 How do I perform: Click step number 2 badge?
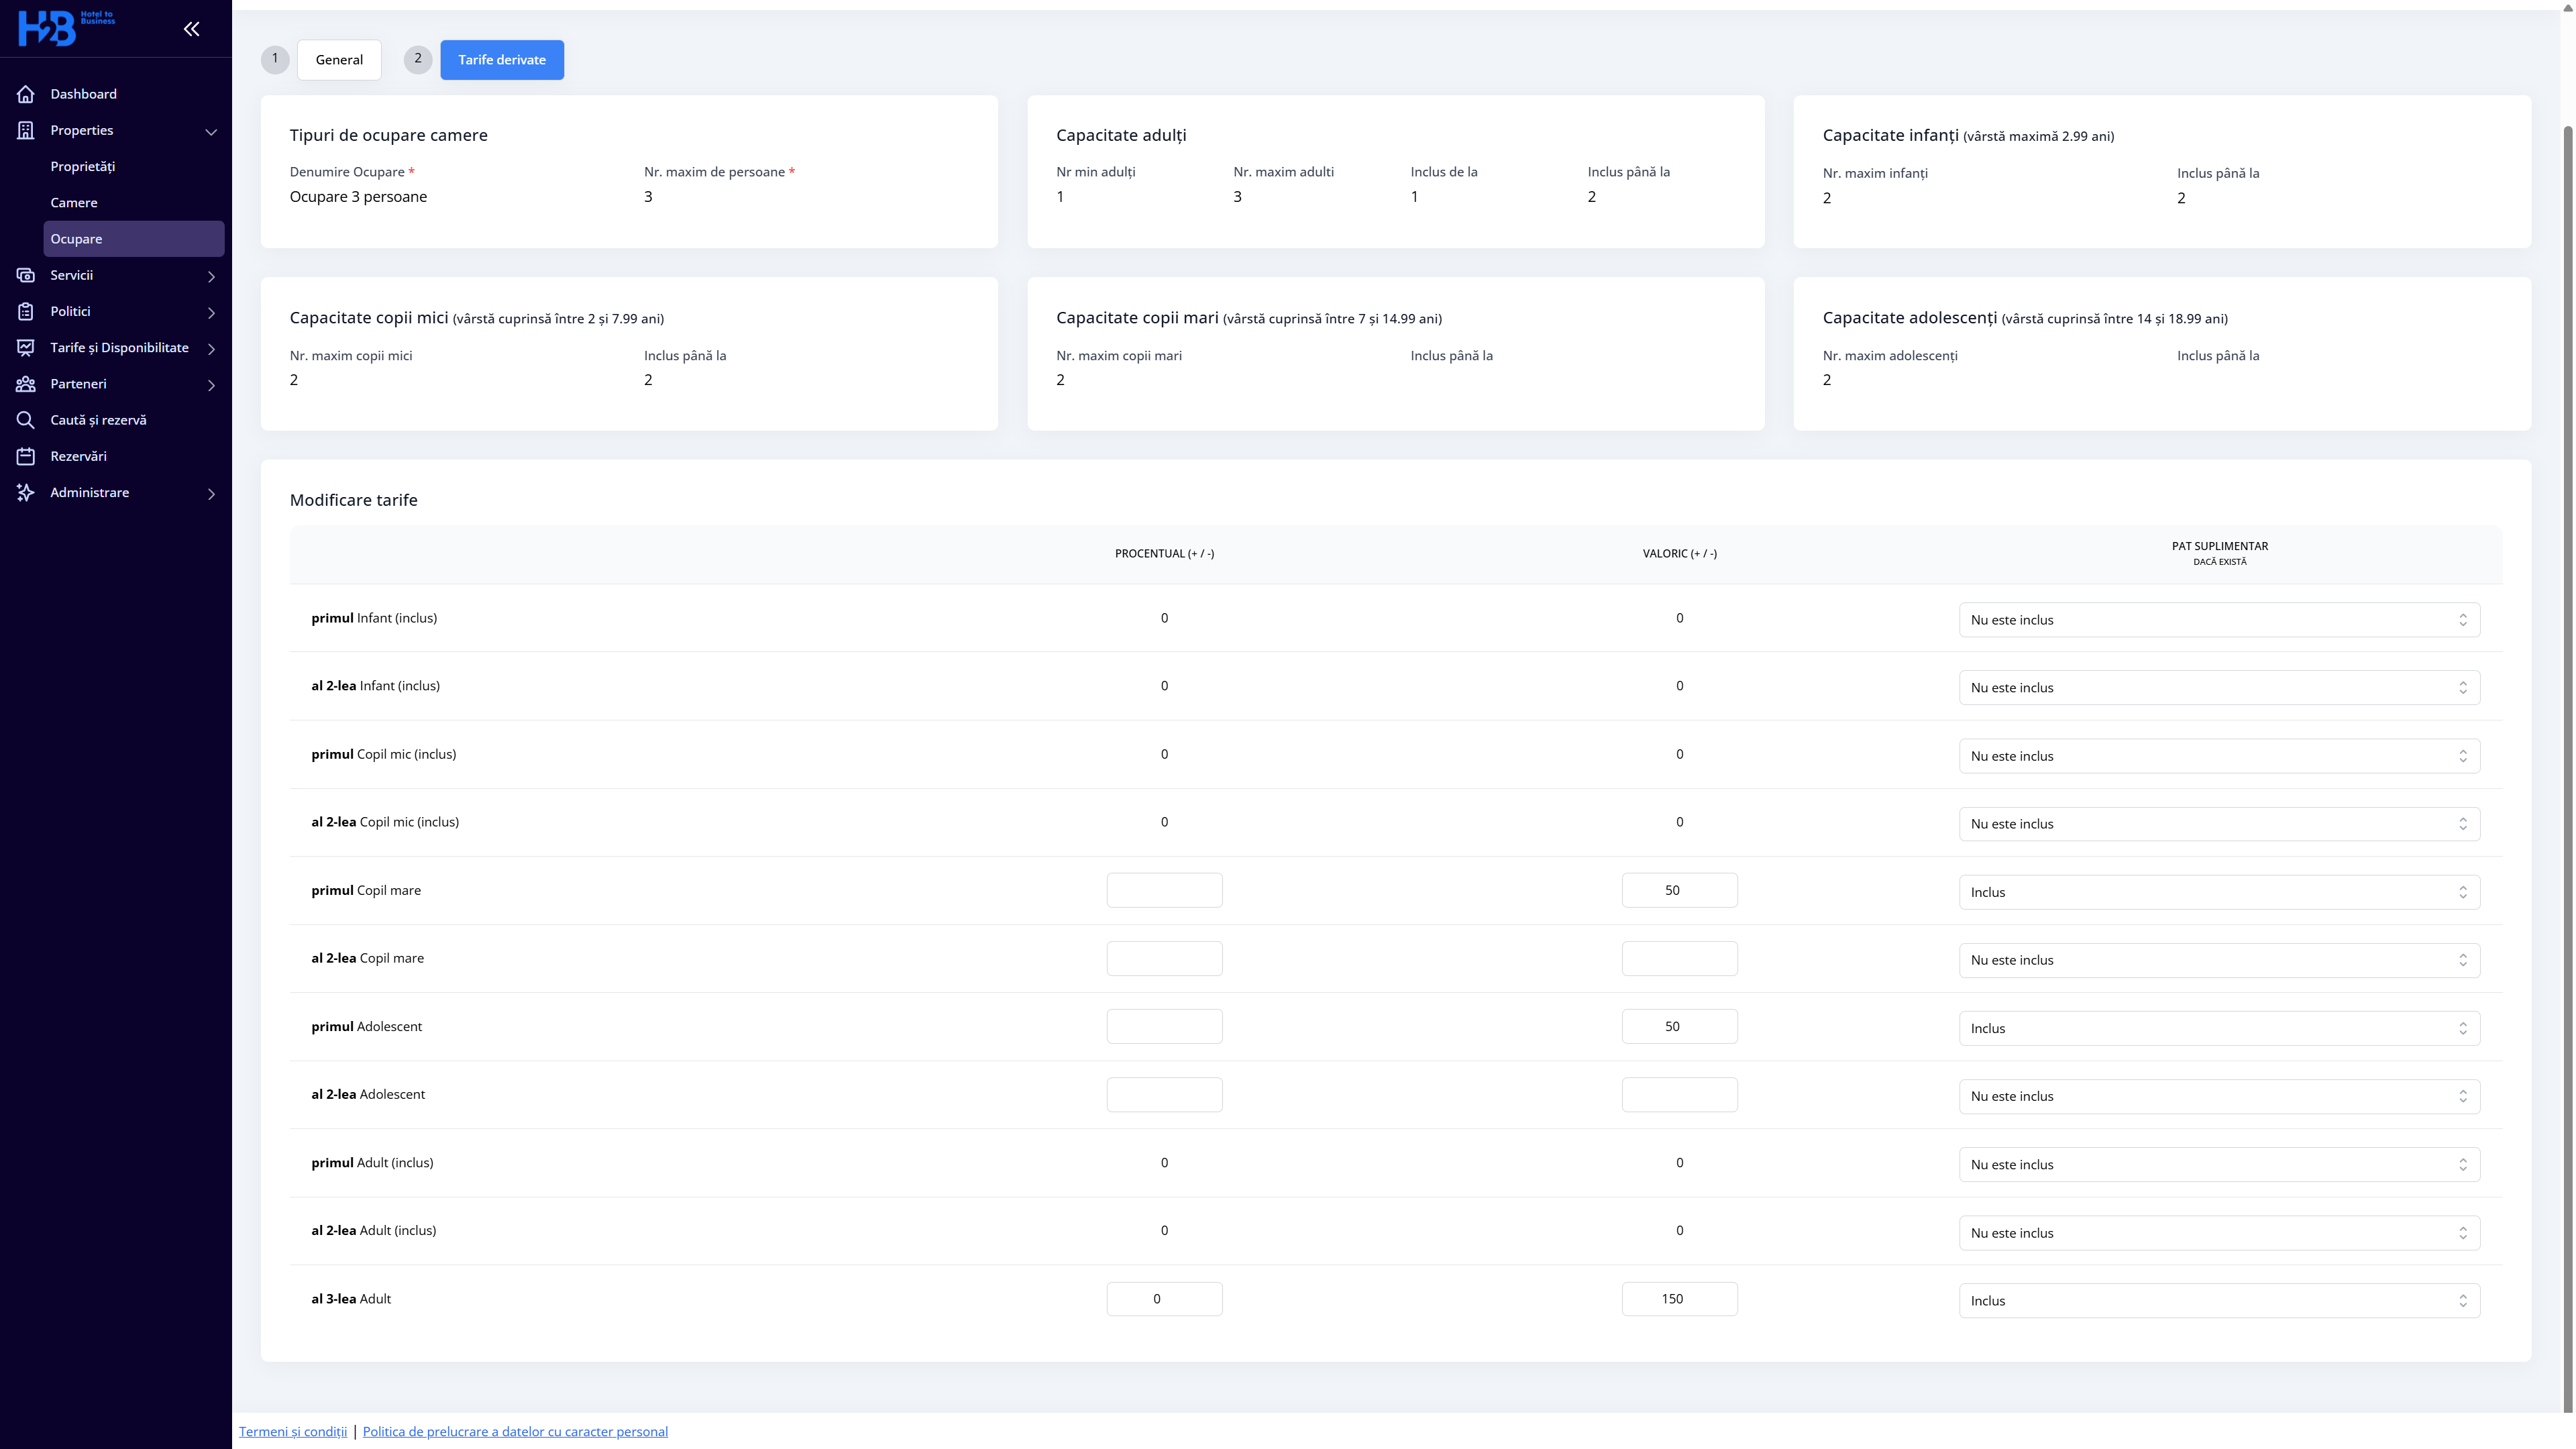pos(418,59)
